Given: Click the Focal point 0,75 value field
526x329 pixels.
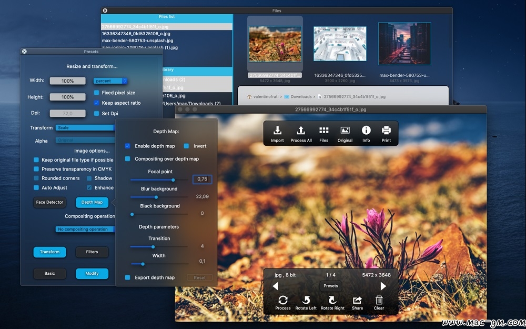Looking at the screenshot, I should [x=203, y=180].
